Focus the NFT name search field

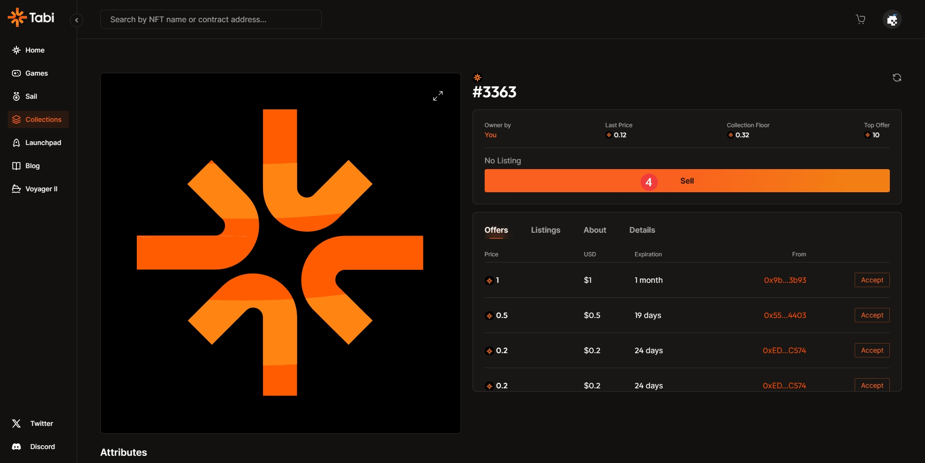tap(211, 19)
